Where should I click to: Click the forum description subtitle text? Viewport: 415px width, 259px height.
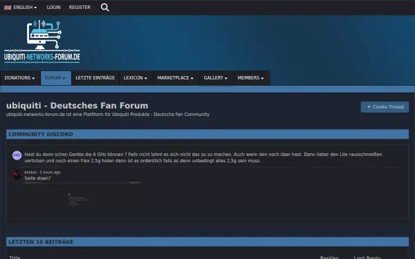tap(108, 115)
